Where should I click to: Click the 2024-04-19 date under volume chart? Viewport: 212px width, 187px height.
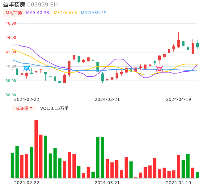(178, 183)
